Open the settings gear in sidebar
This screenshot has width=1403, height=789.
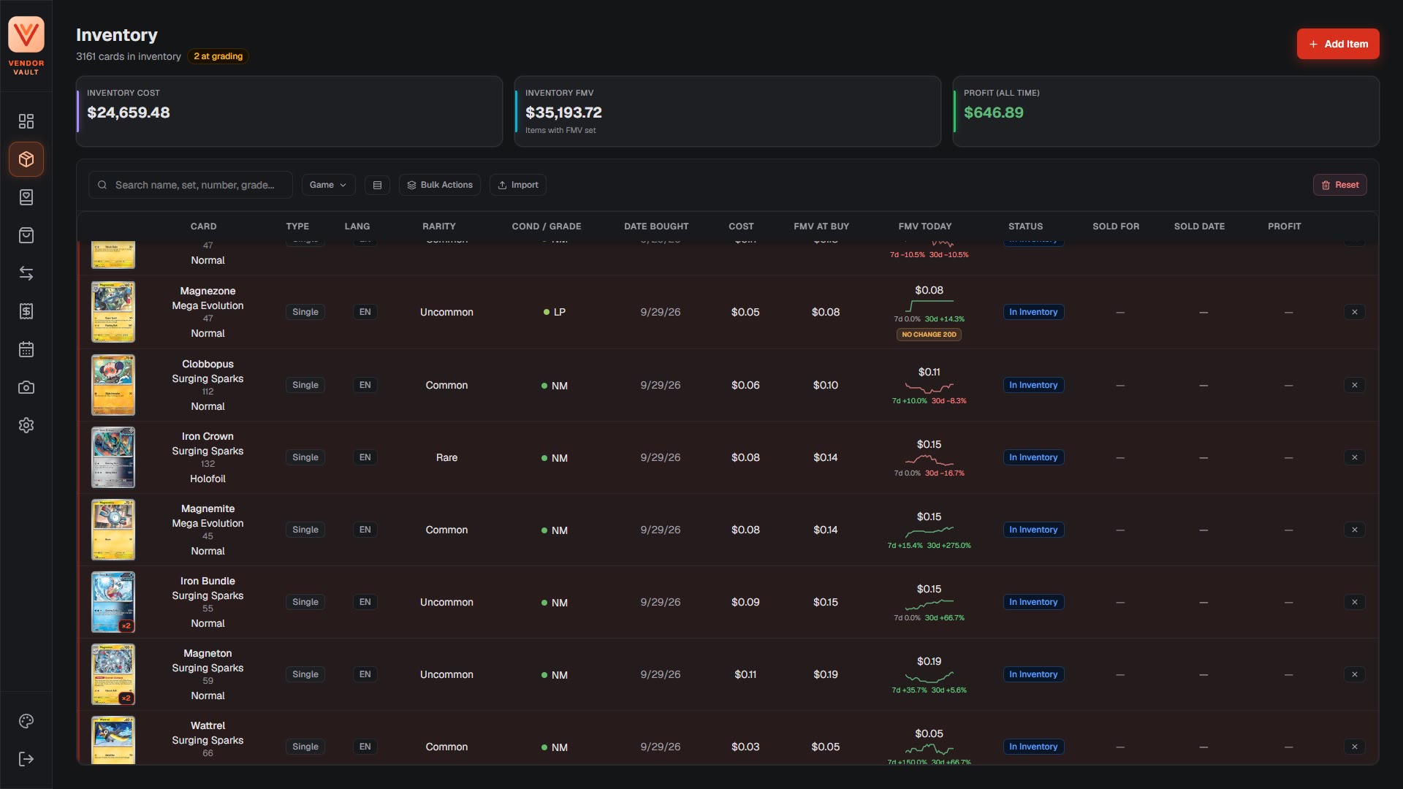[x=26, y=425]
